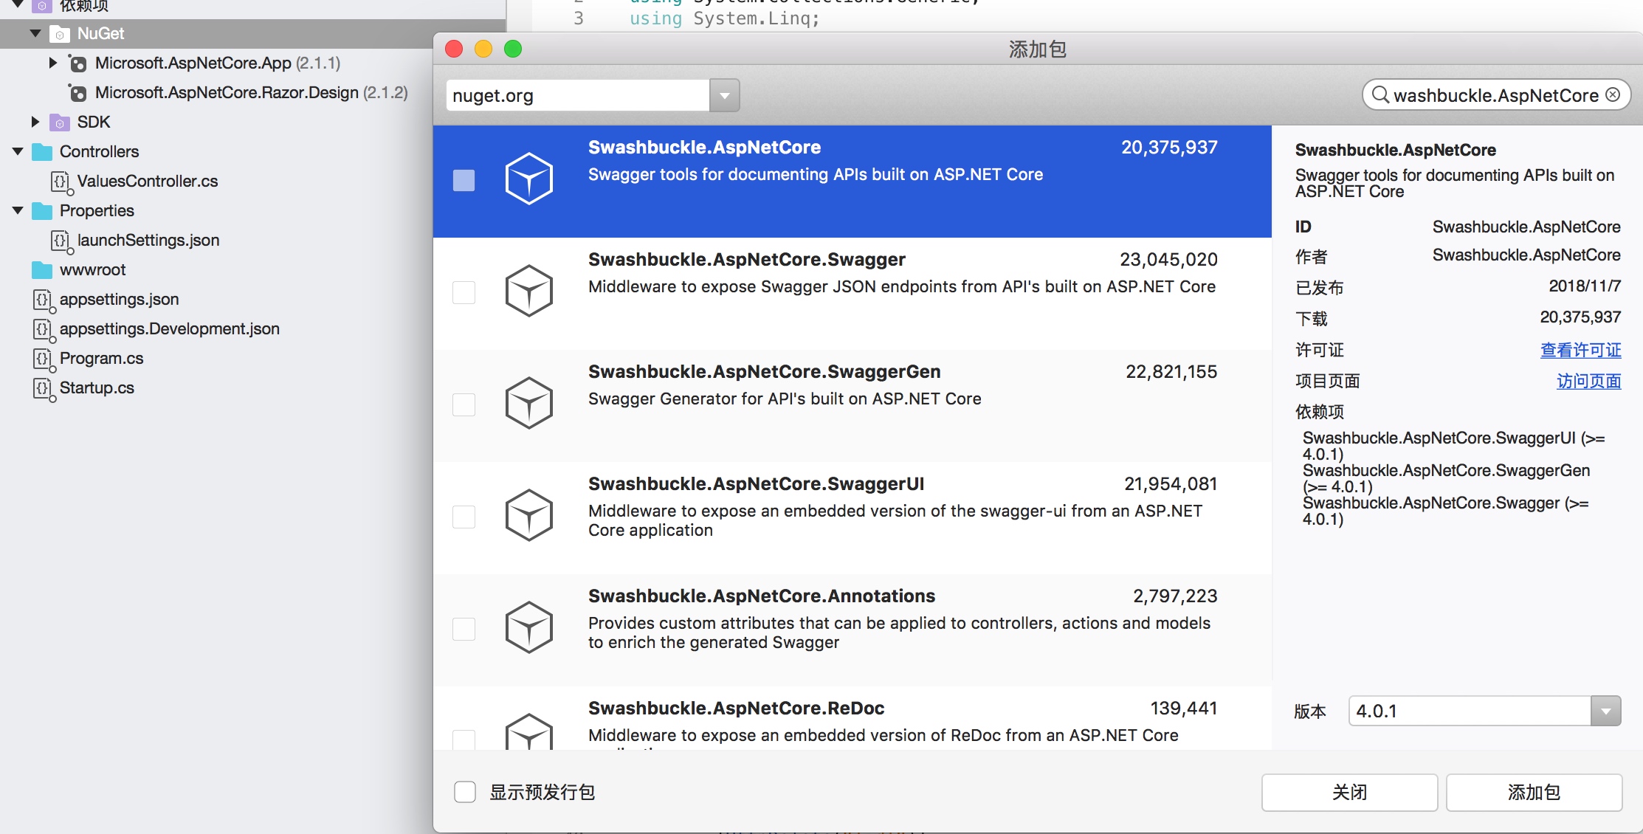
Task: Click the Swashbuckle.AspNetCore.Annotations package icon
Action: (528, 627)
